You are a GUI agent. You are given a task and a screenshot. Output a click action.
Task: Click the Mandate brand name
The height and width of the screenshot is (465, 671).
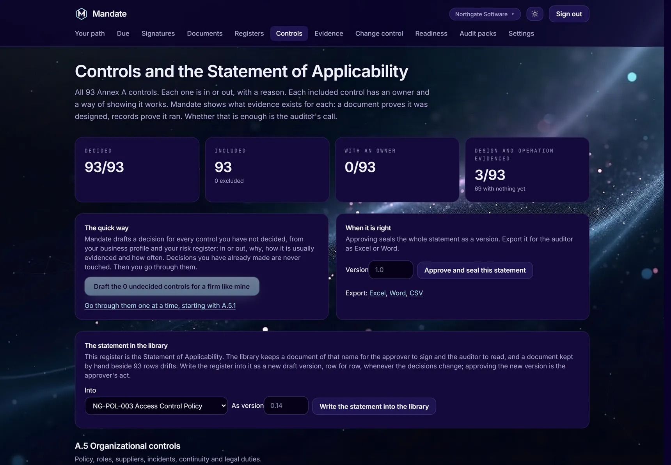(110, 14)
